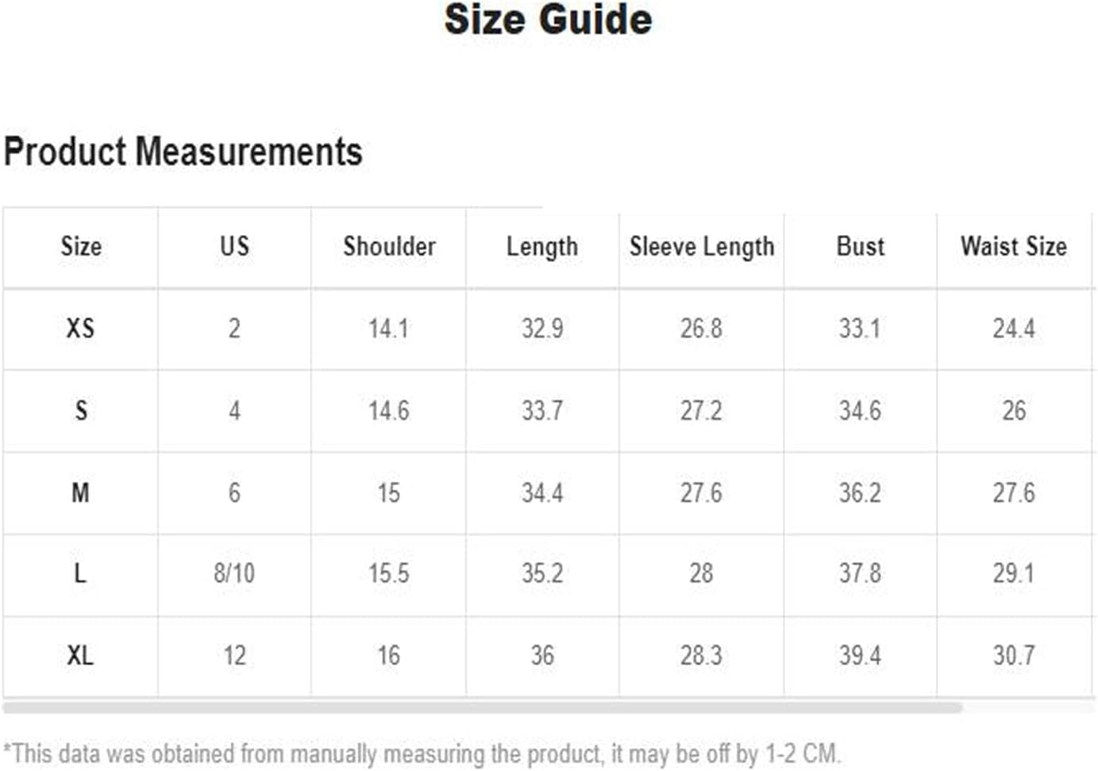Click the S size row label
Image resolution: width=1098 pixels, height=771 pixels.
coord(80,411)
